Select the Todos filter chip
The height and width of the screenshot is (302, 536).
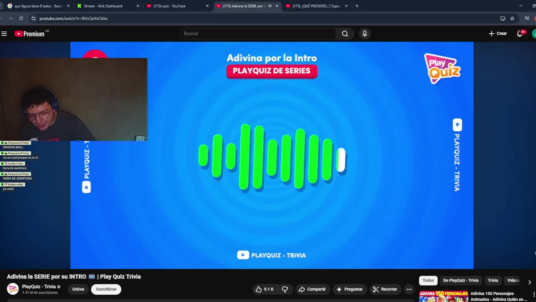click(428, 281)
